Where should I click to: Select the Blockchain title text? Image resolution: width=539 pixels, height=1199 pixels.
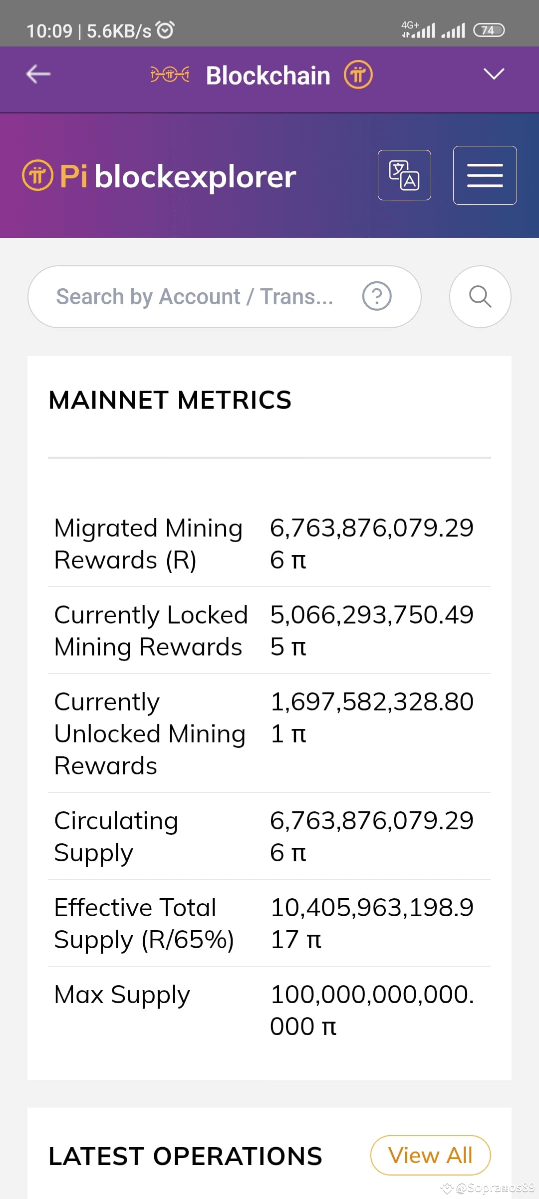coord(268,75)
